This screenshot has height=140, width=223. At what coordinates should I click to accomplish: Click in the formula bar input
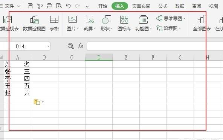(x=155, y=46)
